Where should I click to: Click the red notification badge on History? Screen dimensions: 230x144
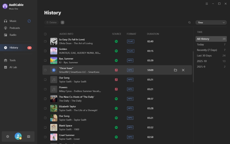tap(29, 48)
